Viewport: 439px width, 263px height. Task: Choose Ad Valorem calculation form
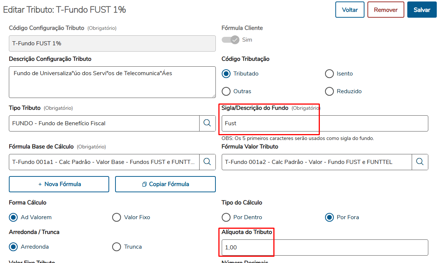point(13,217)
